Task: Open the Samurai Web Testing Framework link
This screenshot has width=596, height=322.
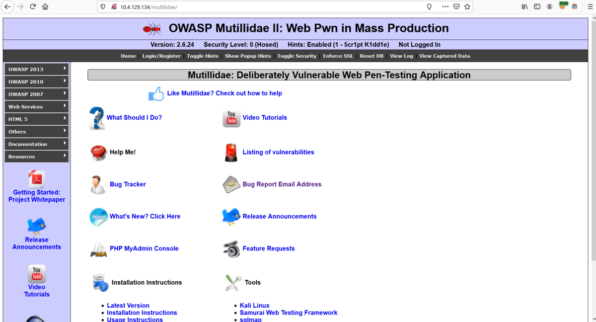Action: point(289,313)
